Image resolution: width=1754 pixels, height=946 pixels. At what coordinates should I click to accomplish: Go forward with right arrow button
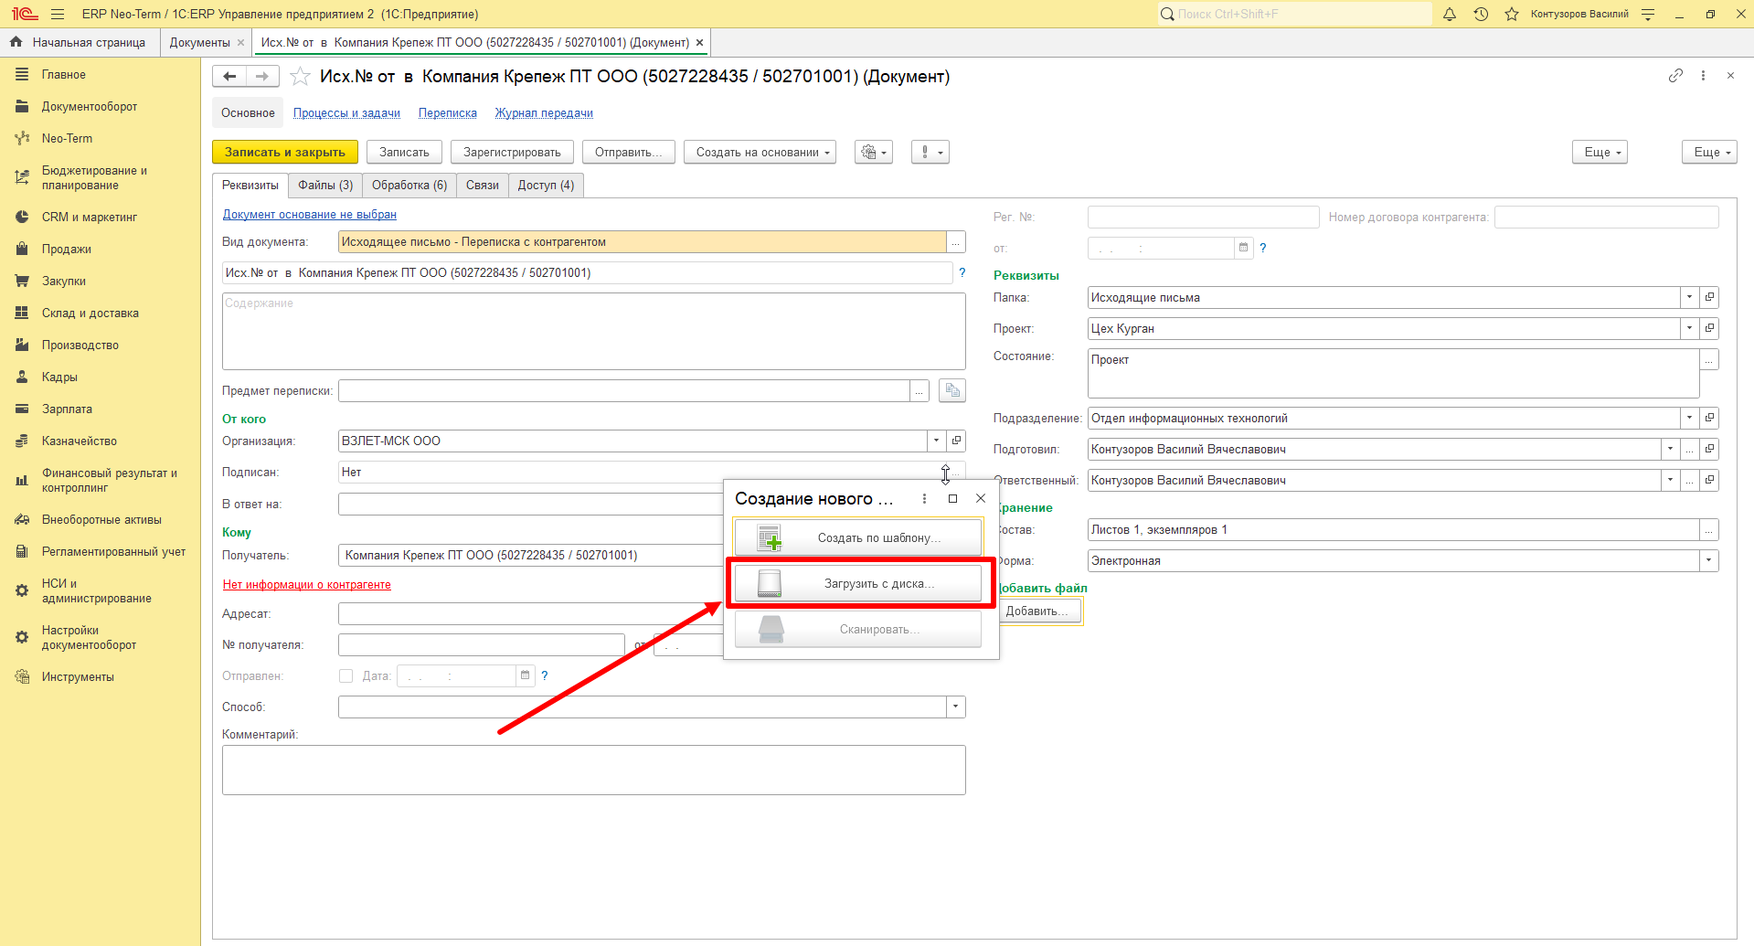(263, 77)
